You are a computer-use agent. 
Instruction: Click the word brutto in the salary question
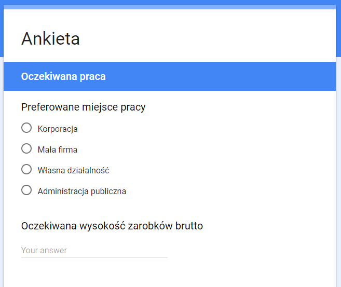[x=189, y=226]
